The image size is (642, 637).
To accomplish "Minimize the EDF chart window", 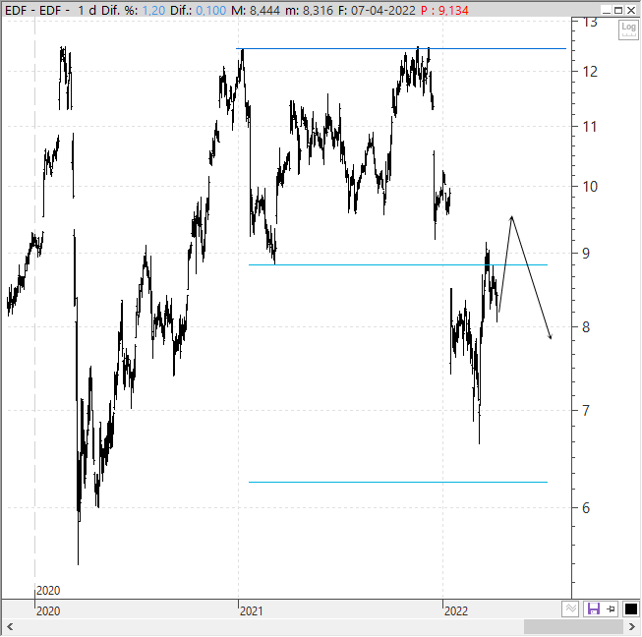I will 607,10.
